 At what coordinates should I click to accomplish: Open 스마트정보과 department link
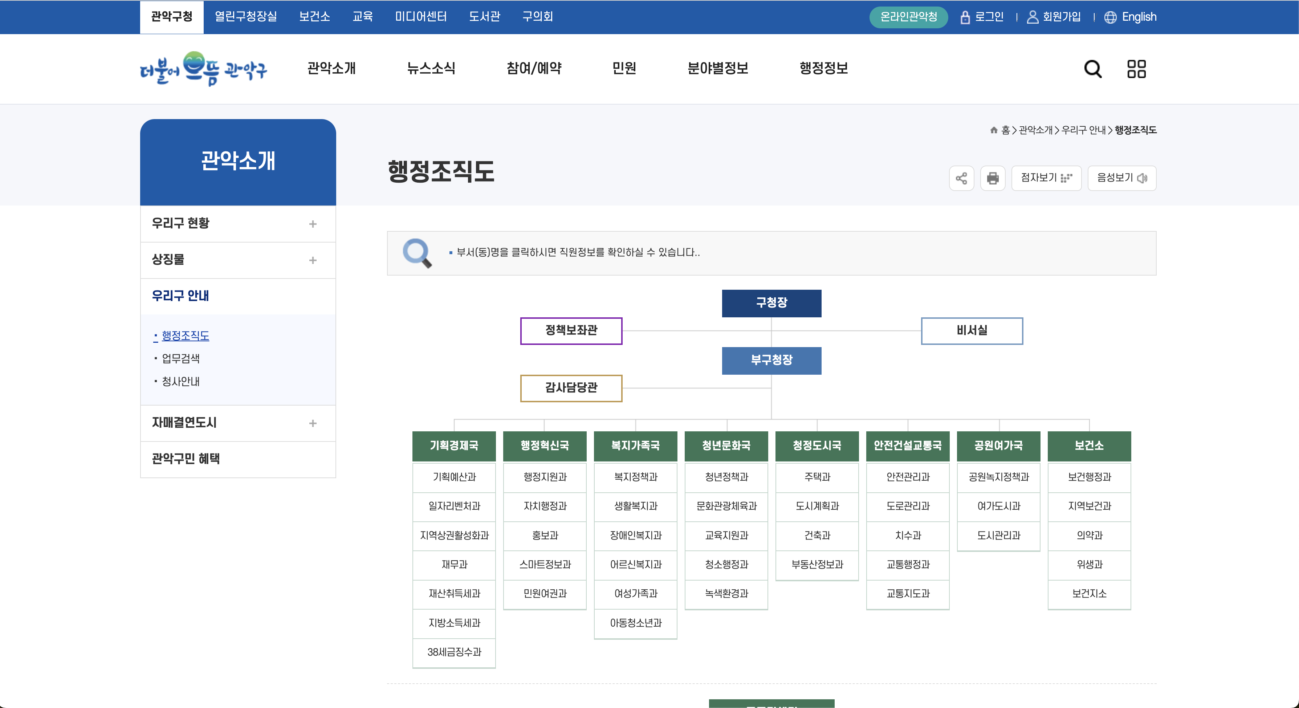click(x=545, y=564)
